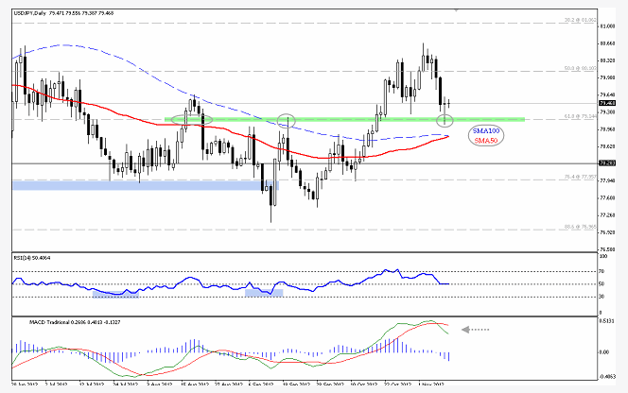Click the red SMA50 legend label
Viewport: 628px width, 393px height.
coord(485,141)
